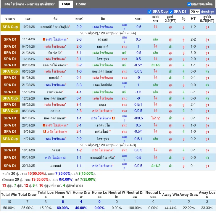
Task: Click SPA Cup league badge on 05/03/26 row
Action: click(10, 71)
